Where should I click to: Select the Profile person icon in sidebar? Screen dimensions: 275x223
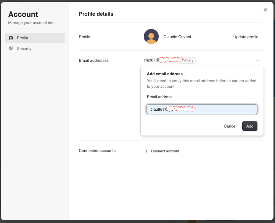coord(11,38)
